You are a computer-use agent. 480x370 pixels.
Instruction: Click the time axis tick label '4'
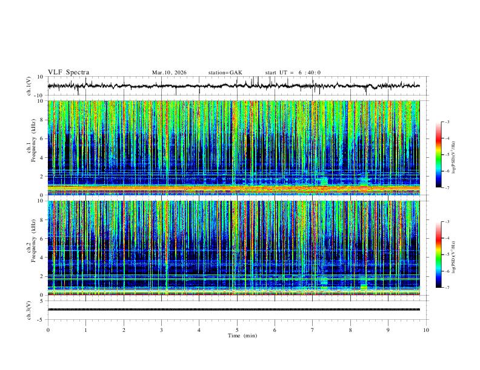click(199, 330)
